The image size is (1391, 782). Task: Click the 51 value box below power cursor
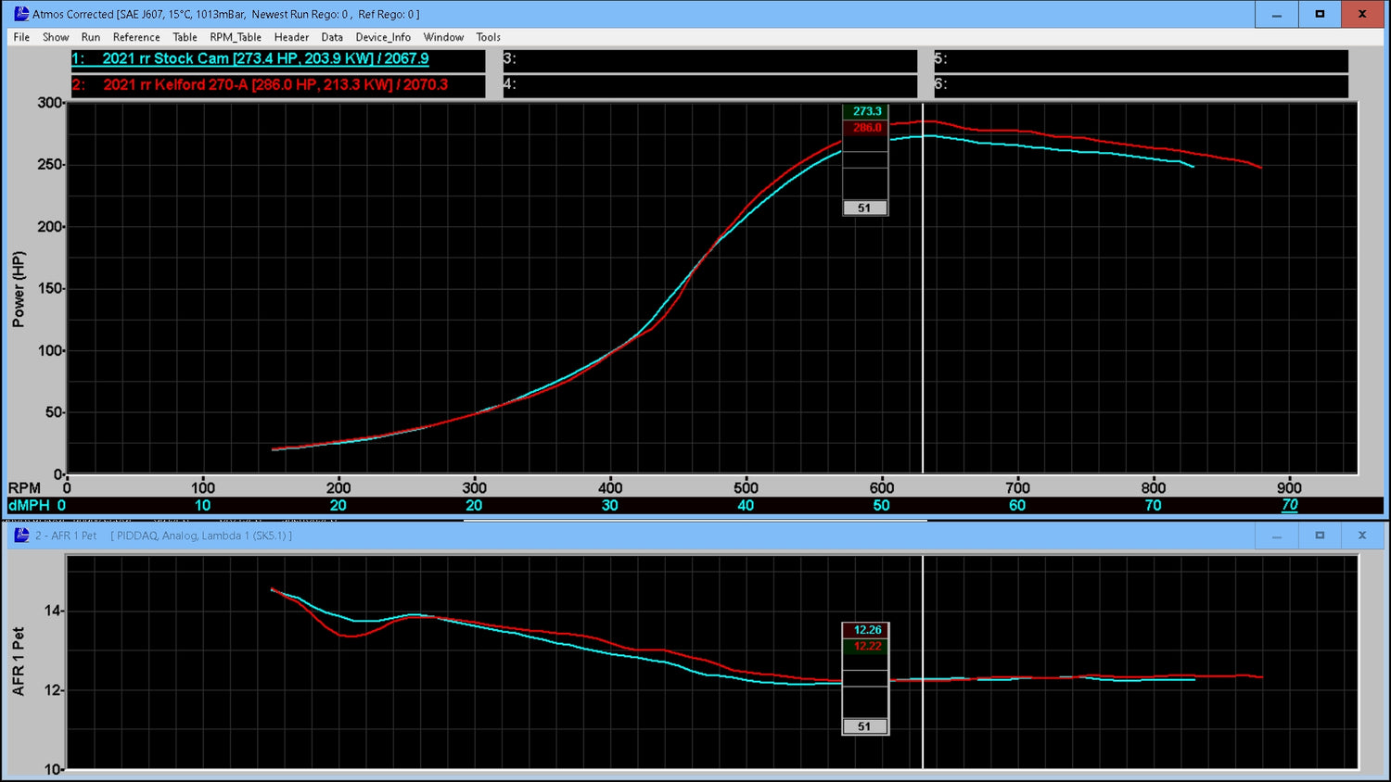pyautogui.click(x=864, y=208)
